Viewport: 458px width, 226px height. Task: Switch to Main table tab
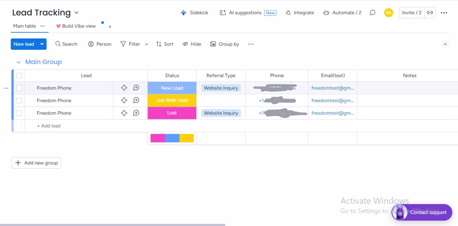[25, 26]
